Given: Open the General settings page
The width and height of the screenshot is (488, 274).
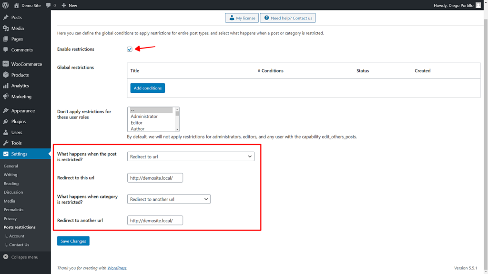Looking at the screenshot, I should (x=10, y=166).
